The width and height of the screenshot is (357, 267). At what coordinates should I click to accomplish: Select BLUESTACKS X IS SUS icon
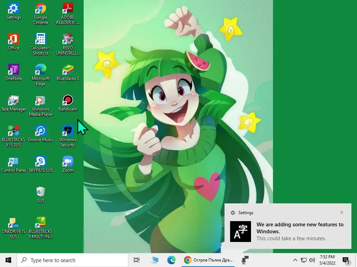pyautogui.click(x=14, y=136)
